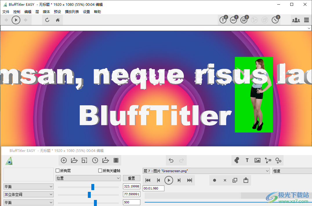
Task: Open the first 平面 style dropdown
Action: (28, 187)
